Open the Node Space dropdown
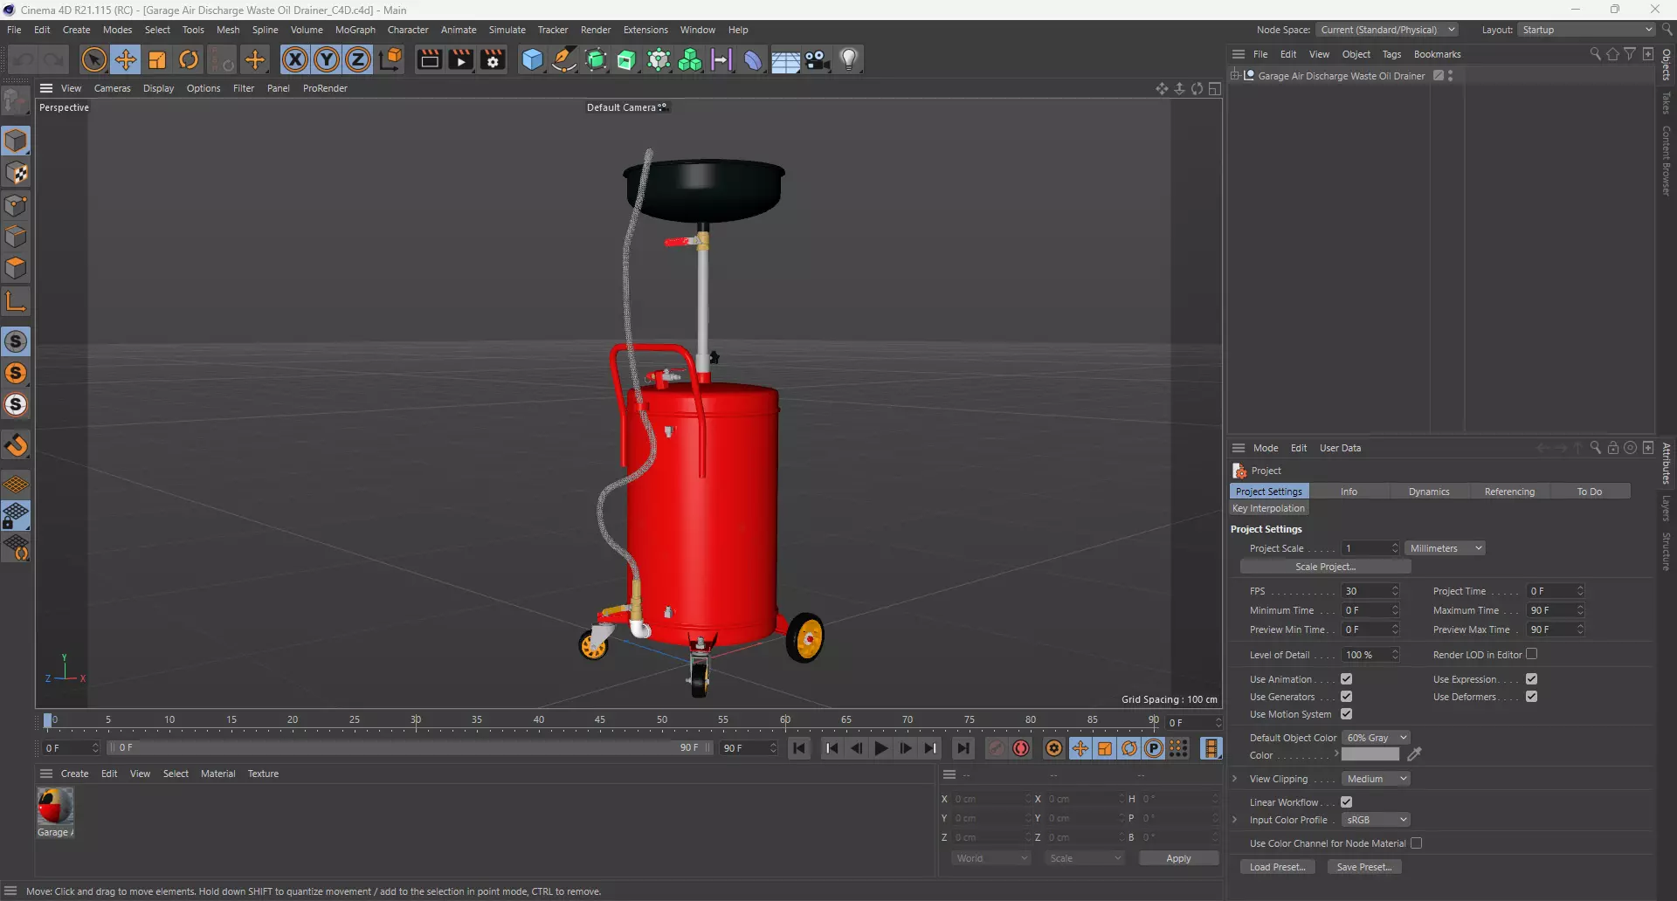The image size is (1677, 901). 1387,30
